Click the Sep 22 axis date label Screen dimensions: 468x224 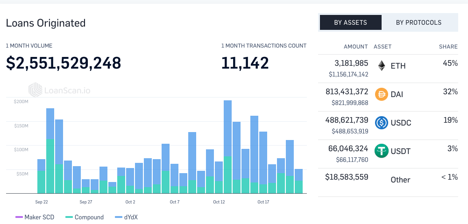pos(42,202)
